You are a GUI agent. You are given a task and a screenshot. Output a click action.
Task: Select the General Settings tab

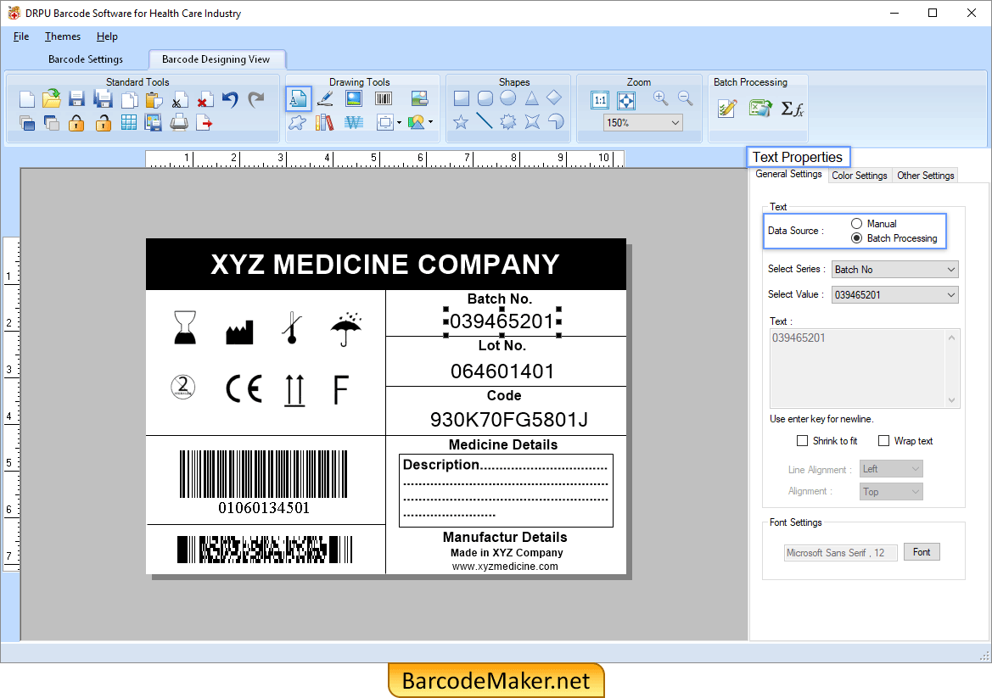(x=788, y=174)
